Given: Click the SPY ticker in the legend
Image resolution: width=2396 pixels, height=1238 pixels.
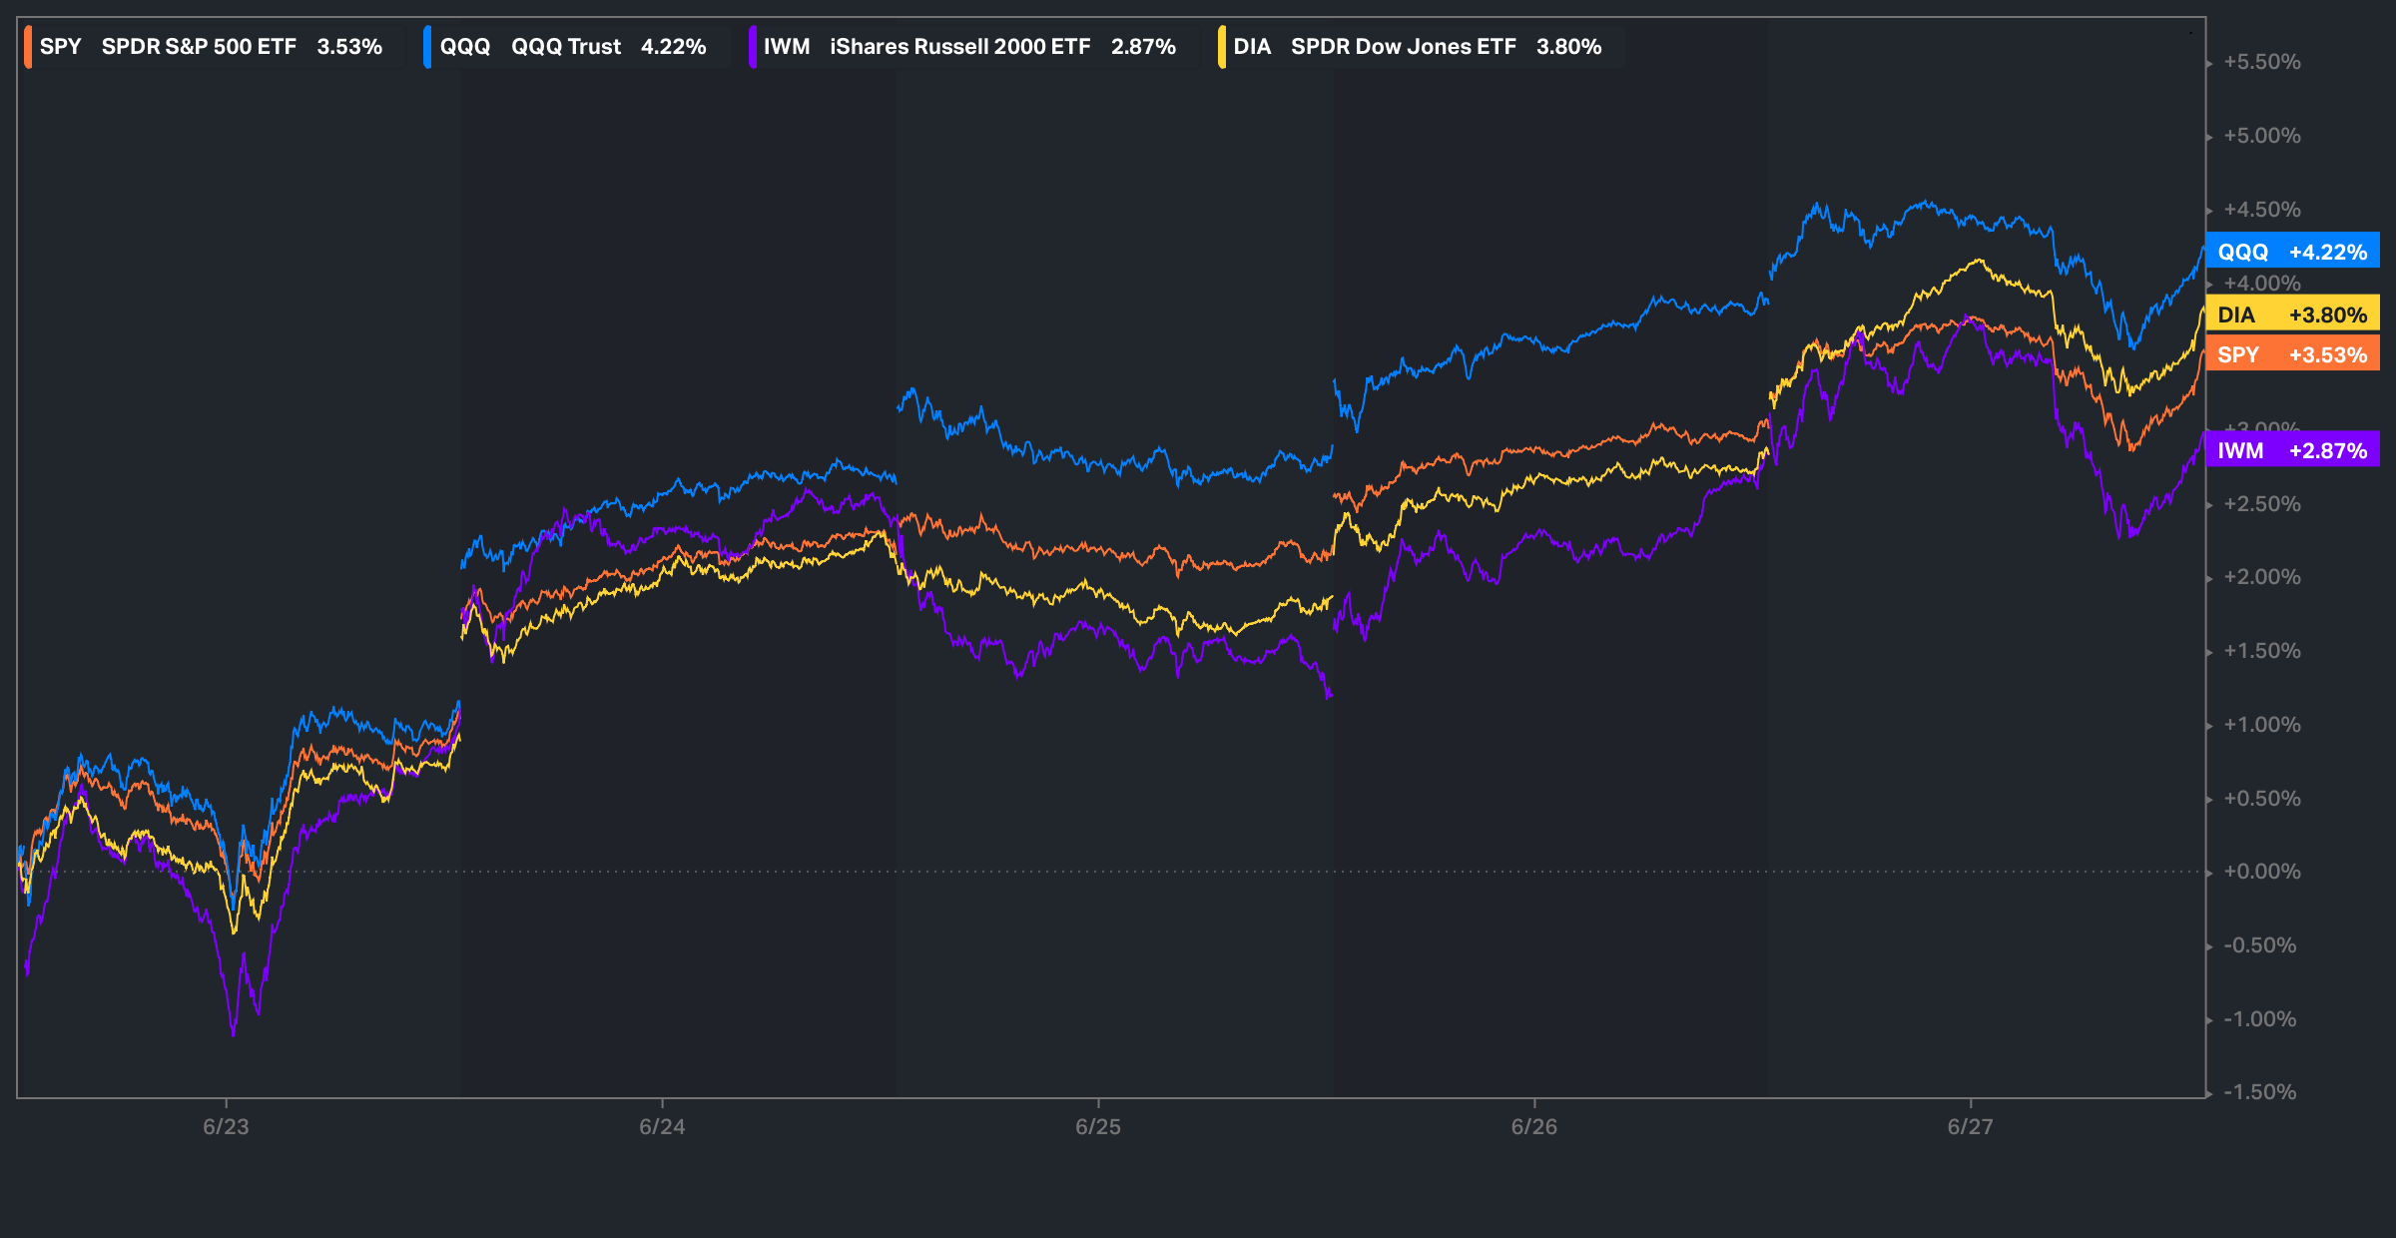Looking at the screenshot, I should pyautogui.click(x=60, y=47).
